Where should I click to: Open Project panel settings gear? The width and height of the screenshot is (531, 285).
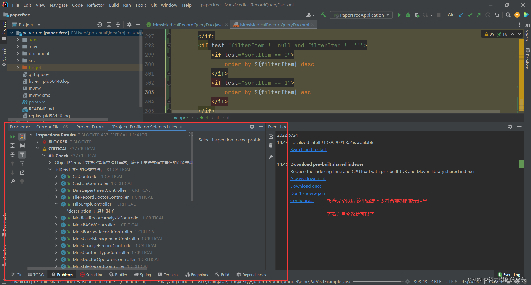[129, 25]
